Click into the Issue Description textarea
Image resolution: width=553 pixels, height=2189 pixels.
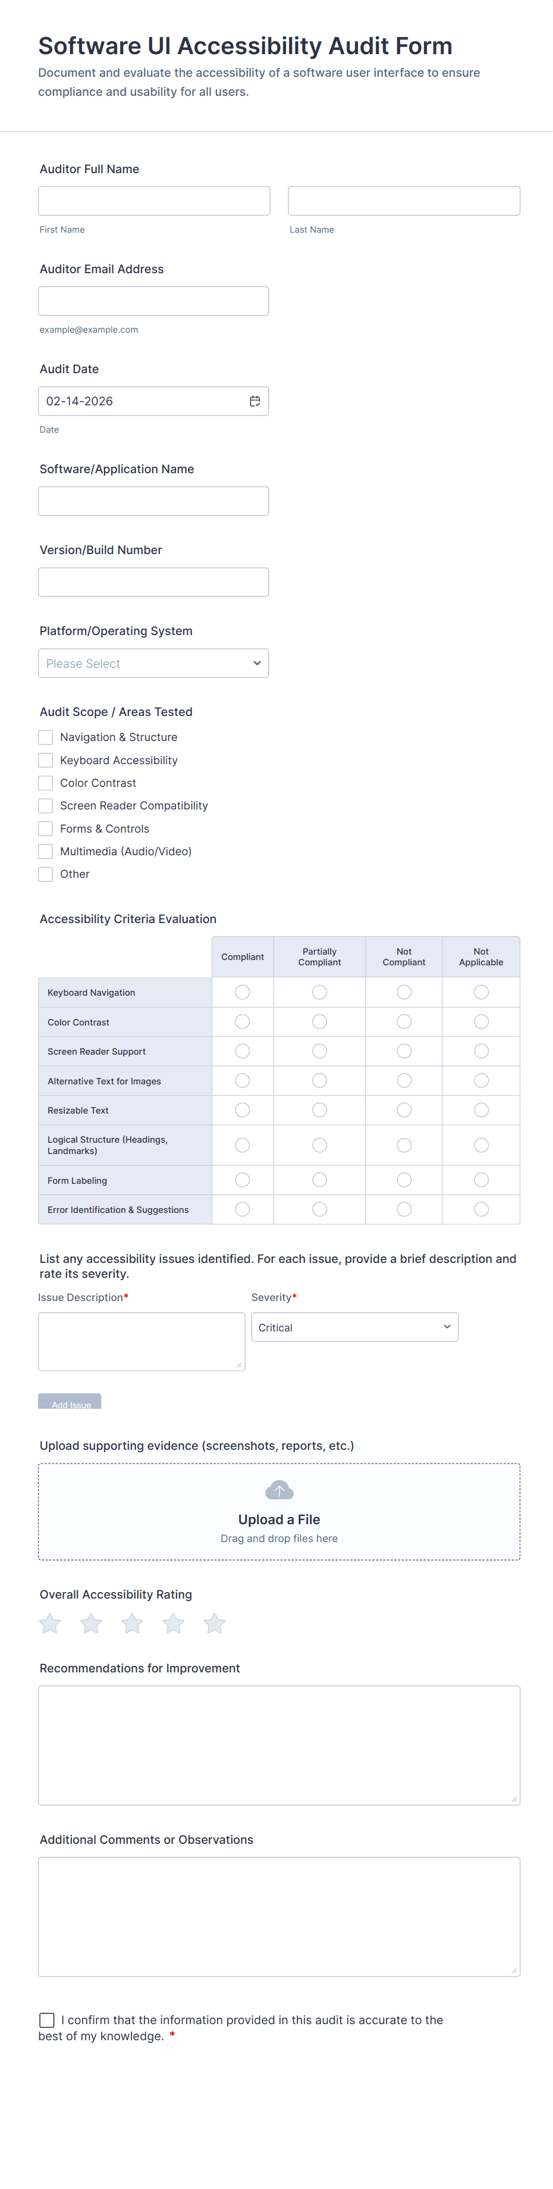tap(142, 1341)
